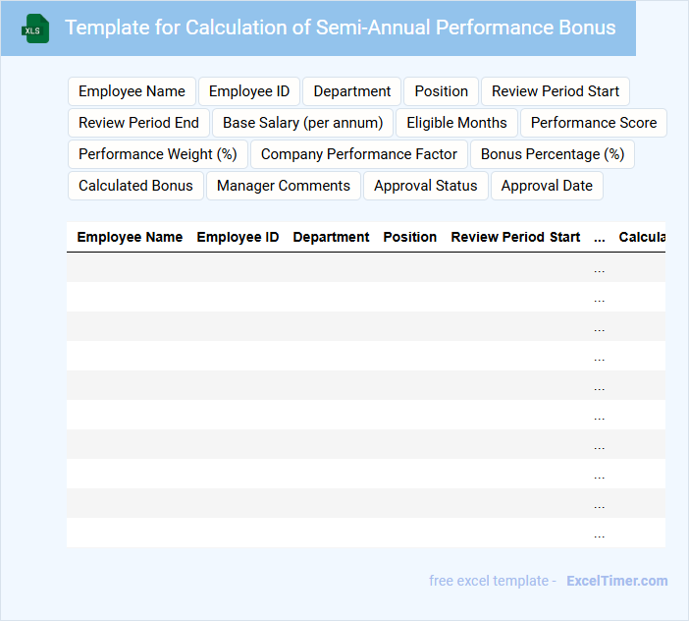
Task: Click the Eligible Months tag
Action: tap(456, 123)
